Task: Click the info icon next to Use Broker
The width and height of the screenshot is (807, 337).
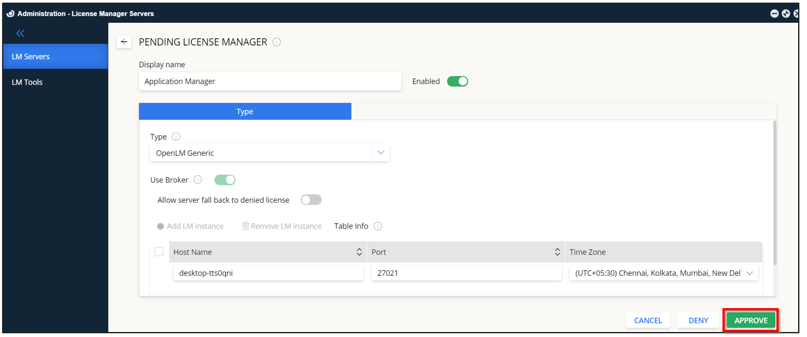Action: tap(197, 180)
